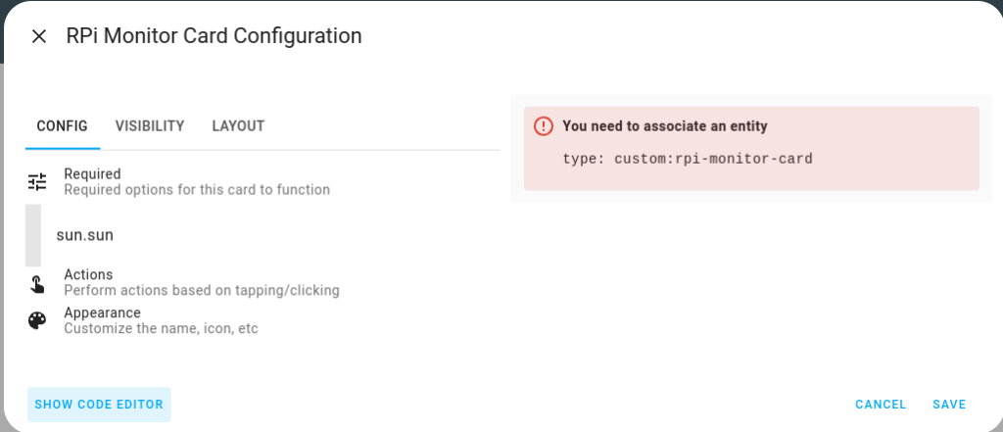
Task: Cancel the card configuration
Action: (881, 405)
